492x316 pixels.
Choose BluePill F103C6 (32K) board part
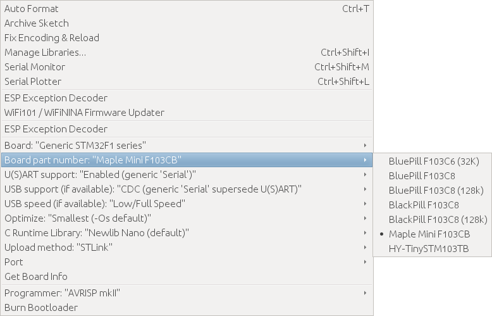[x=433, y=161]
